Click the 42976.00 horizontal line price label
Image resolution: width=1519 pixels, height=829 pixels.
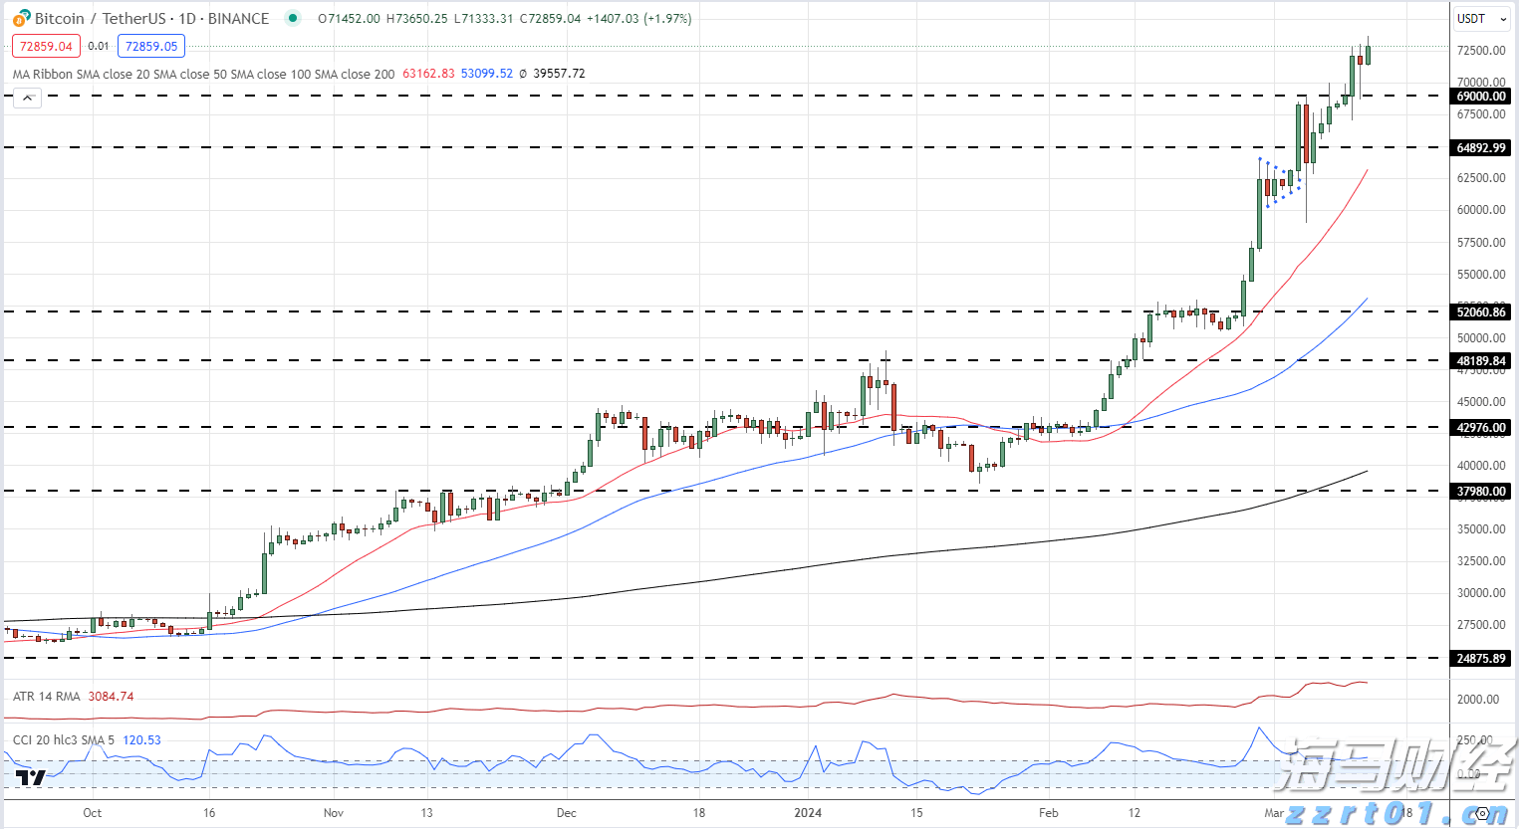click(1480, 428)
